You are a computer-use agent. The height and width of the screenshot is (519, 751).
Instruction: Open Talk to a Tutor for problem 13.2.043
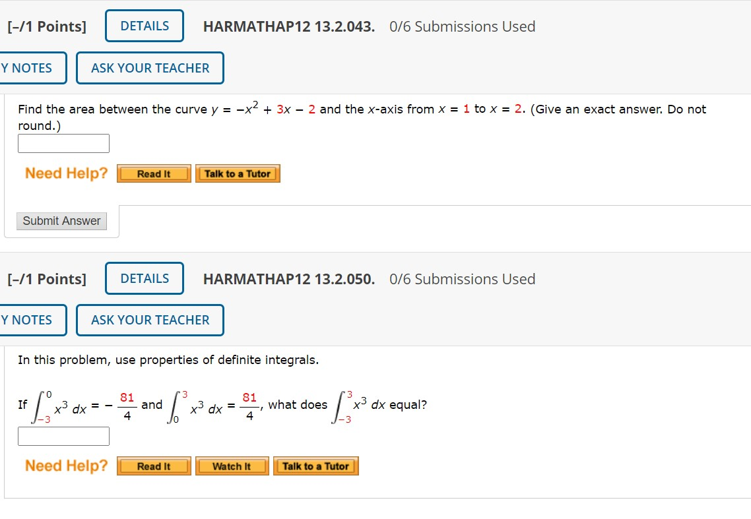coord(238,173)
